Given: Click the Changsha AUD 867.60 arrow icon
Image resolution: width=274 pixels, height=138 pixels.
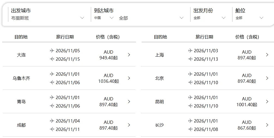Looking at the screenshot, I should point(267,125).
